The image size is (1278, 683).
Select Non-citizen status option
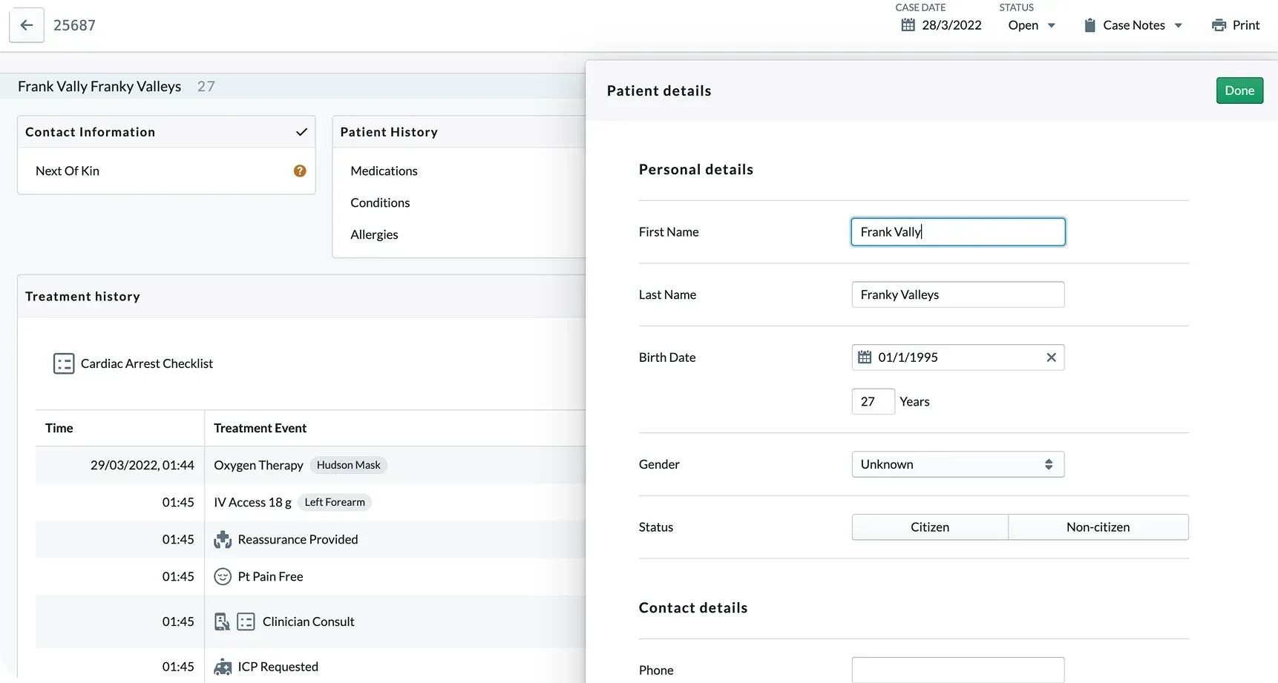(x=1098, y=527)
